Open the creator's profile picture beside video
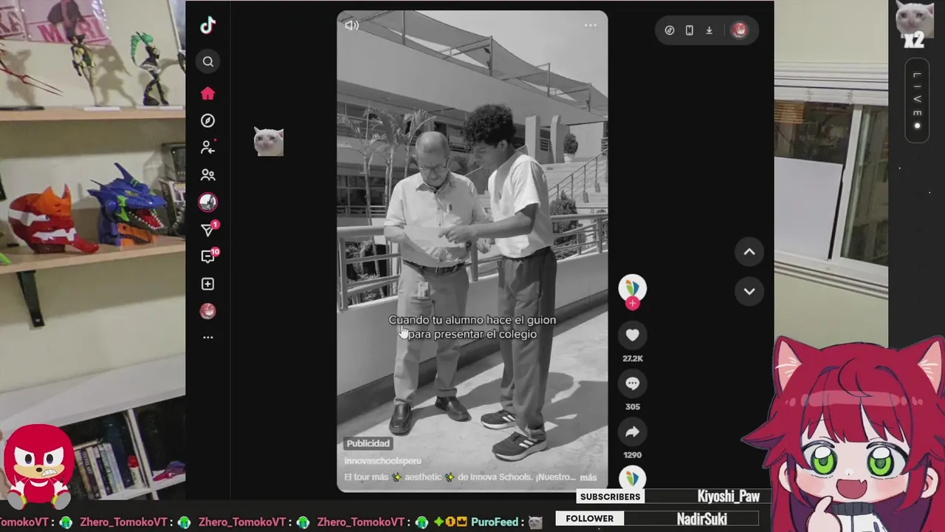 click(632, 288)
